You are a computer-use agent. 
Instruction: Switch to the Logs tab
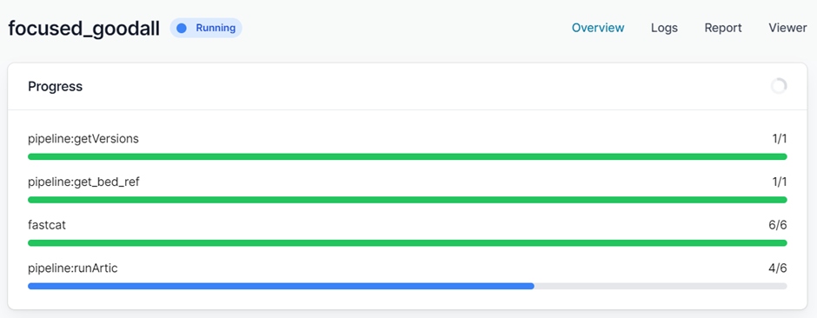pyautogui.click(x=664, y=28)
